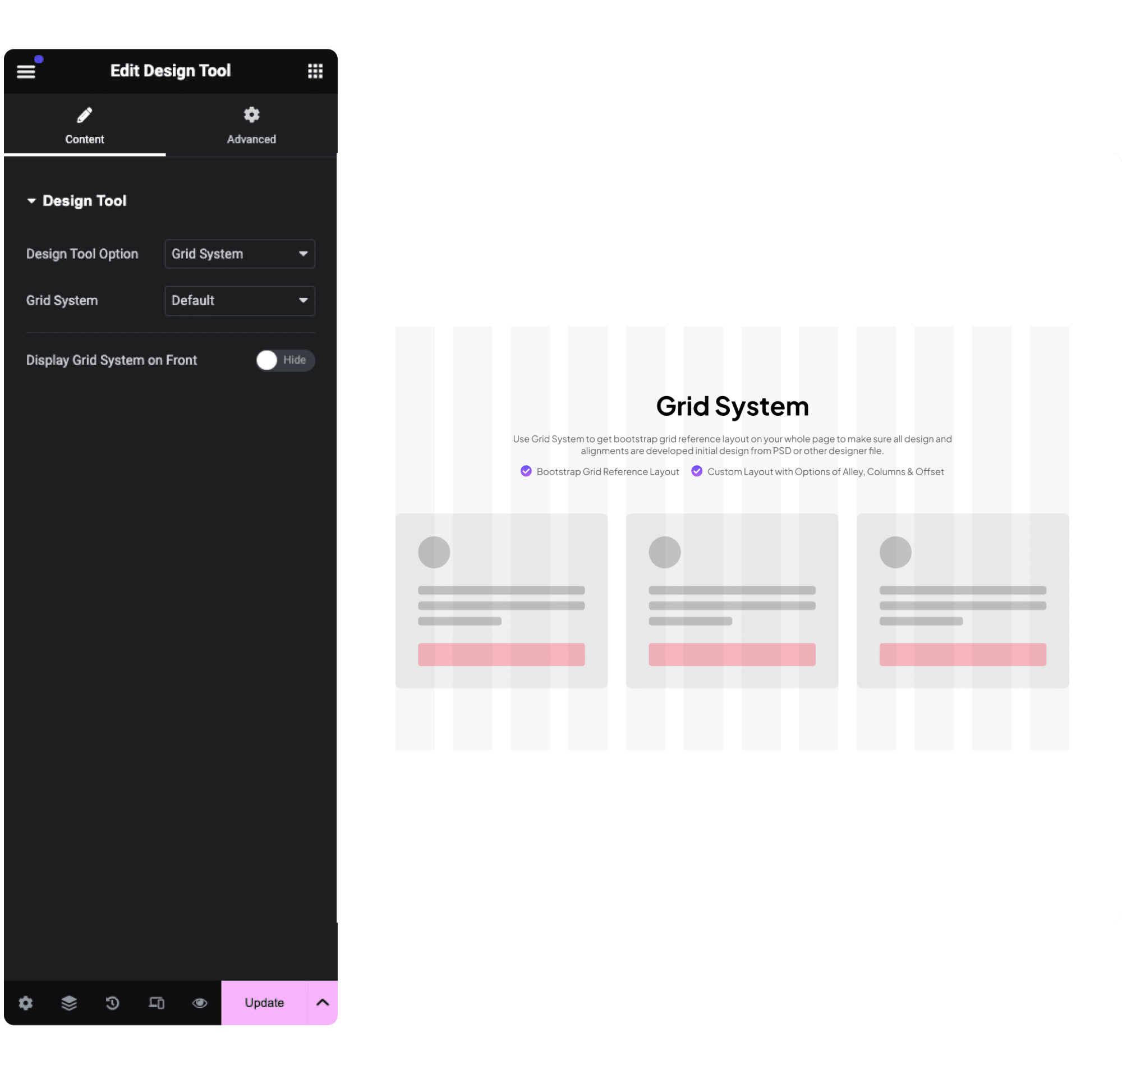Open the Grid System dropdown
The width and height of the screenshot is (1122, 1074).
pos(240,300)
